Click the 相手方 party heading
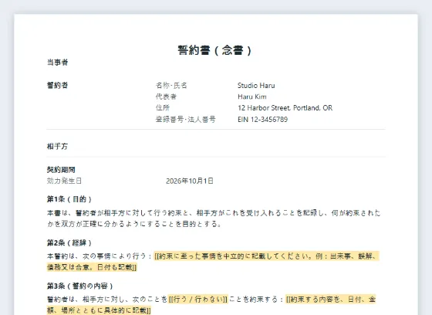The width and height of the screenshot is (432, 315). 57,146
